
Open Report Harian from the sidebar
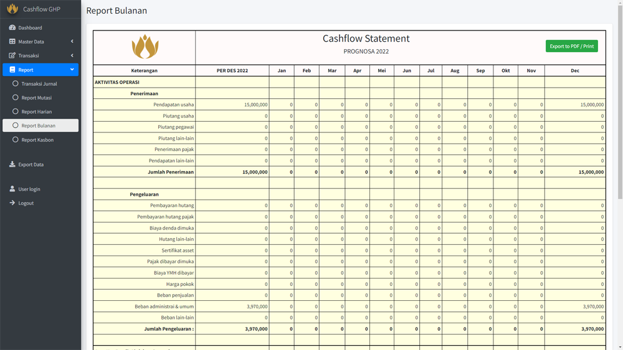coord(37,112)
